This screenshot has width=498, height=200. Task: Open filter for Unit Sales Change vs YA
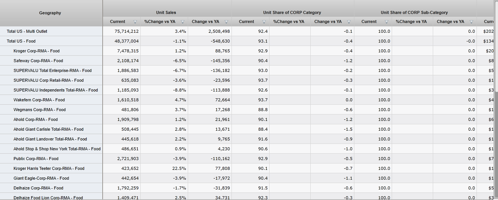coord(226,22)
